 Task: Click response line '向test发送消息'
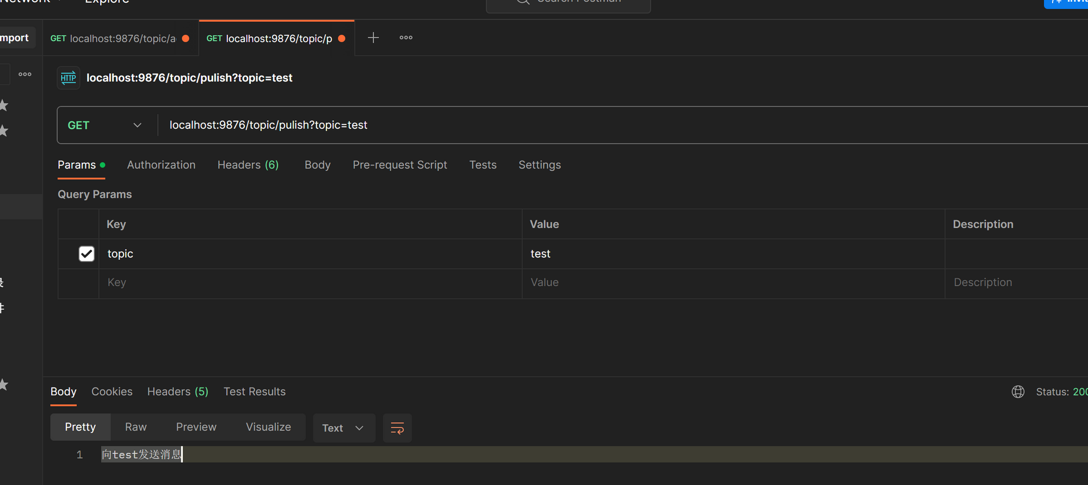coord(141,455)
